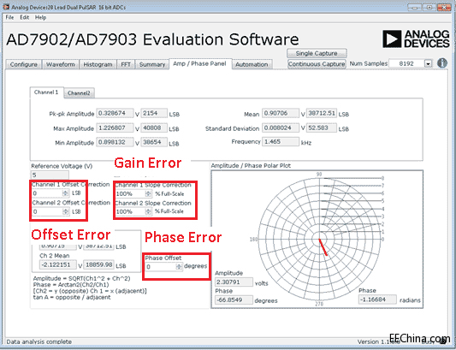Image resolution: width=456 pixels, height=350 pixels.
Task: Click the Ch 2 Mean volts value -2.122151
Action: [58, 264]
